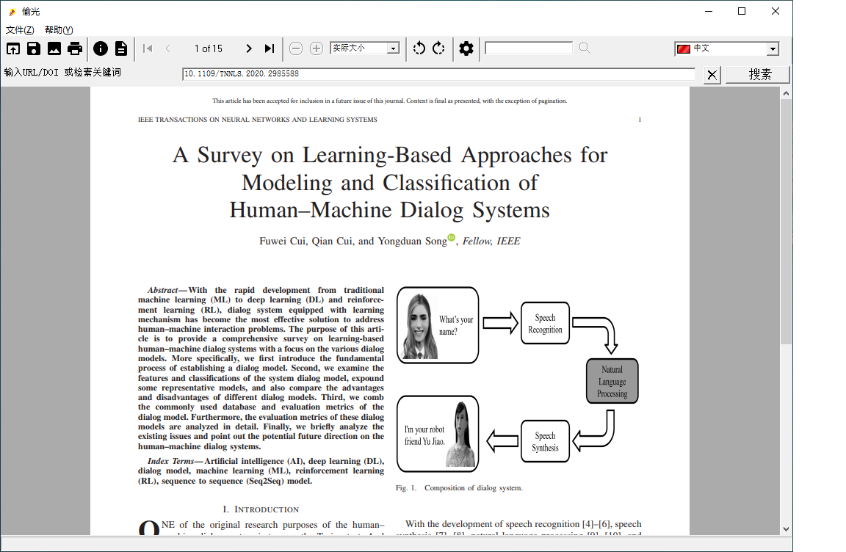Click the 'IEEE TRANSACTIONS ON NEURAL NETWORKS' header text
This screenshot has height=552, width=846.
click(257, 120)
